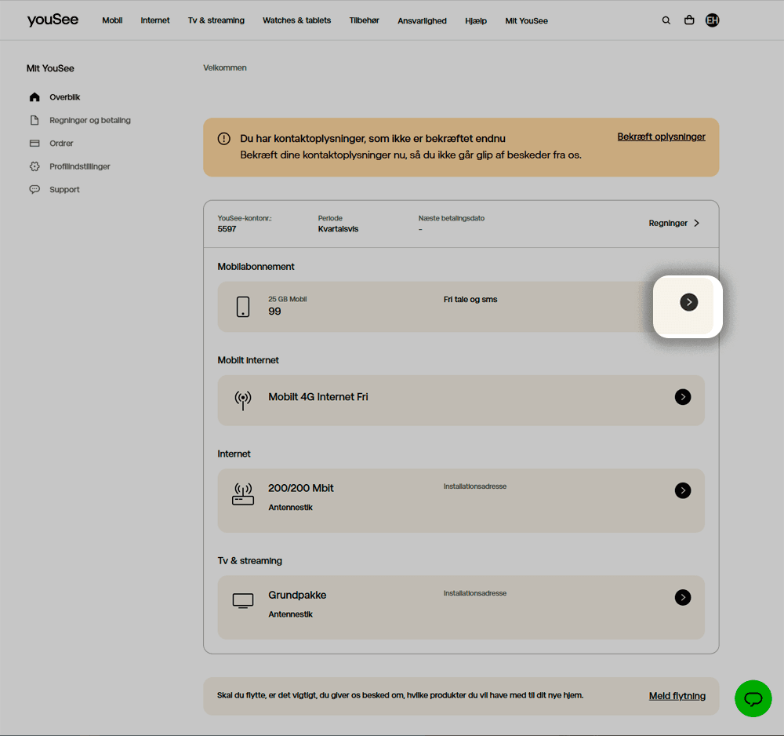Click the yousee logo
784x736 pixels.
(x=53, y=20)
